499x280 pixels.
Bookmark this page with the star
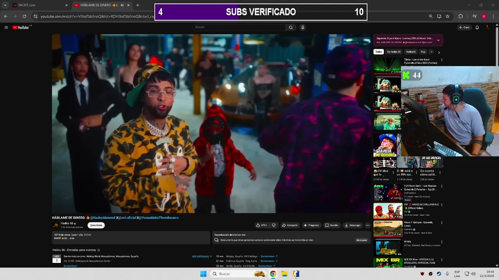pyautogui.click(x=448, y=16)
